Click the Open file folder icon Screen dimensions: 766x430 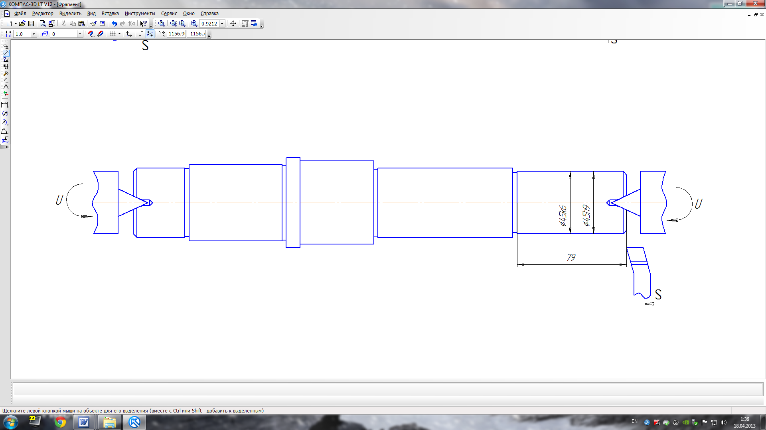pos(22,23)
